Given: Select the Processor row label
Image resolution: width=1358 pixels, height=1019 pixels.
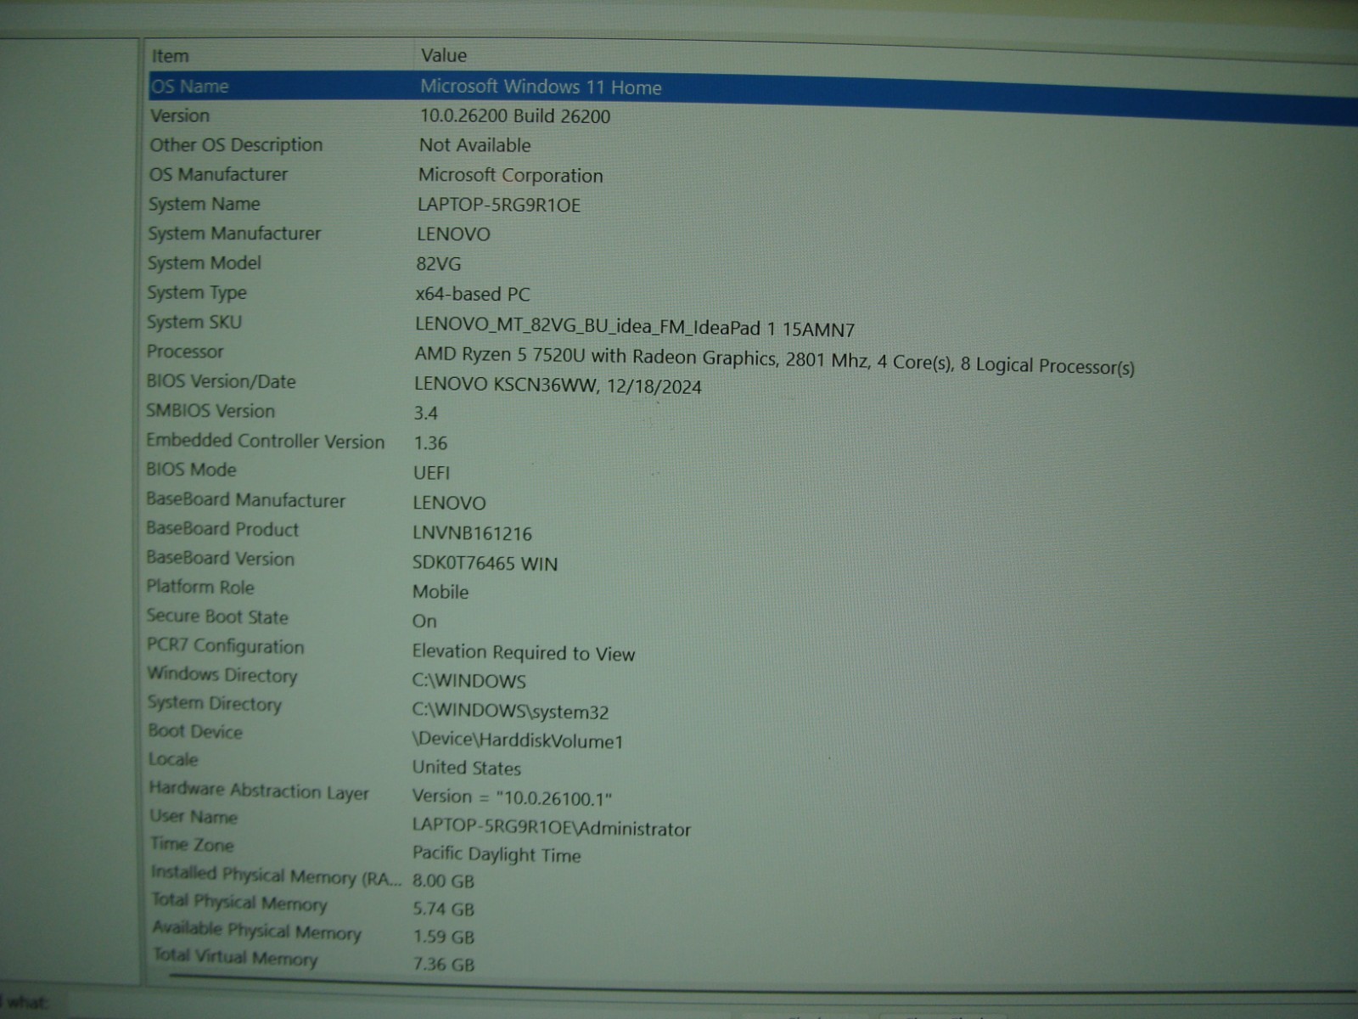Looking at the screenshot, I should pos(185,352).
